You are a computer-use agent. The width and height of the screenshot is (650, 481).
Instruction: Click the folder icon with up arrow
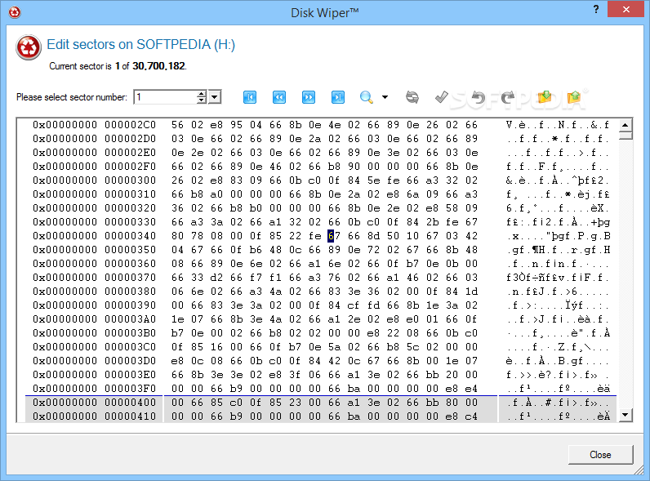[x=574, y=97]
